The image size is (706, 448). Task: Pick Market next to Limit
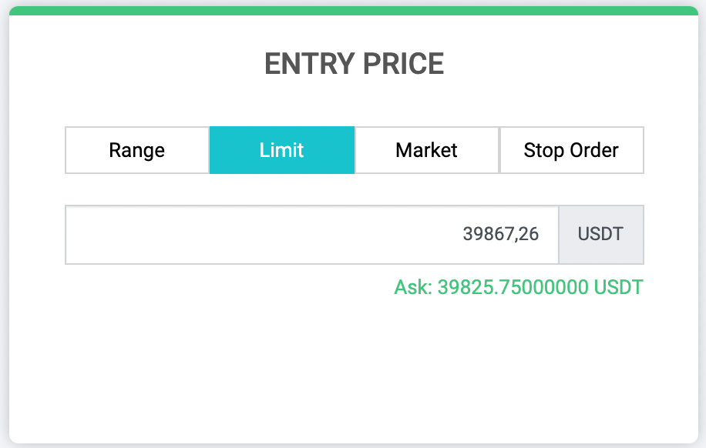tap(427, 150)
